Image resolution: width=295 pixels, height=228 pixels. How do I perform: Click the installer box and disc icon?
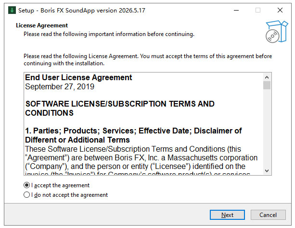(x=277, y=32)
